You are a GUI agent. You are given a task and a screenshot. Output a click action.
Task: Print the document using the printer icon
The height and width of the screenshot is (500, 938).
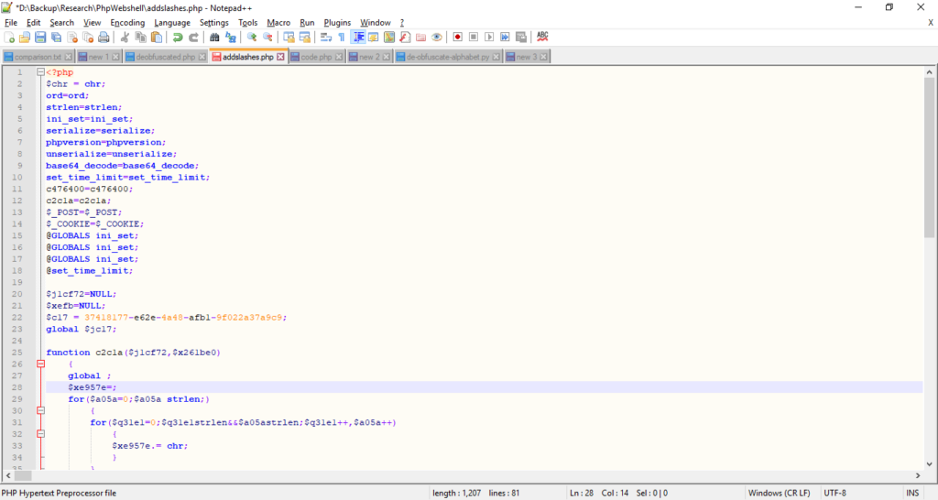(x=104, y=37)
